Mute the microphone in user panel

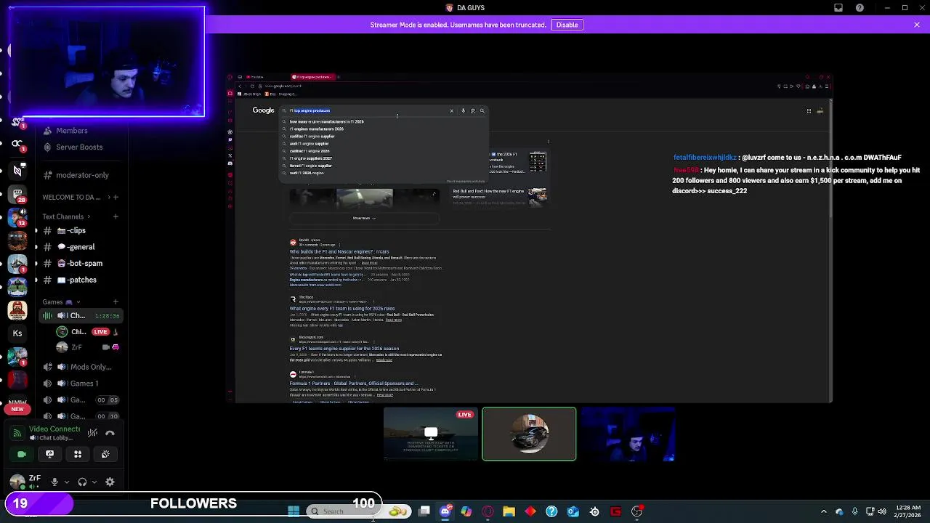(x=54, y=482)
